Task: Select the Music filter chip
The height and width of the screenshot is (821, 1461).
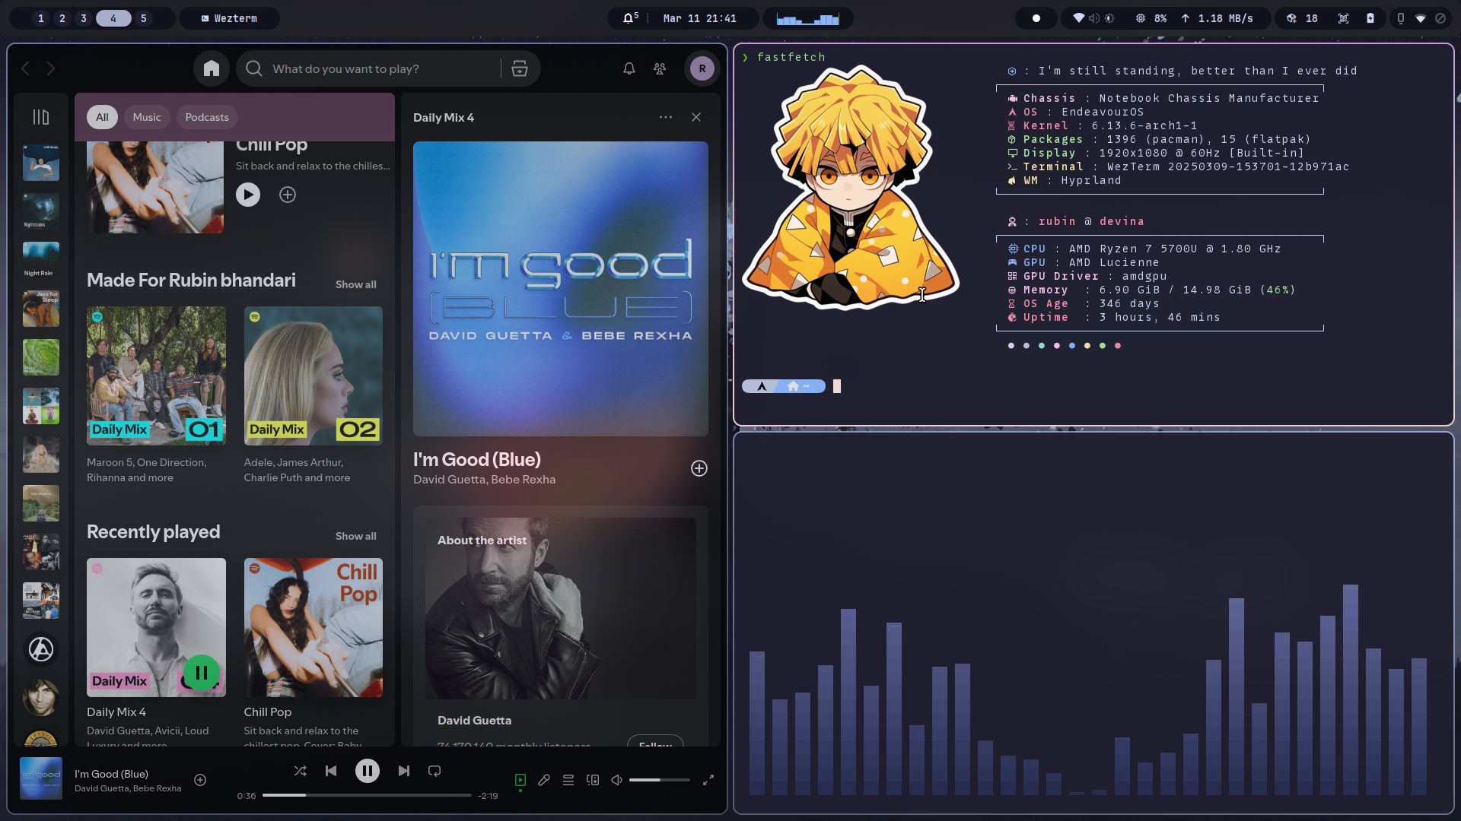Action: coord(147,117)
